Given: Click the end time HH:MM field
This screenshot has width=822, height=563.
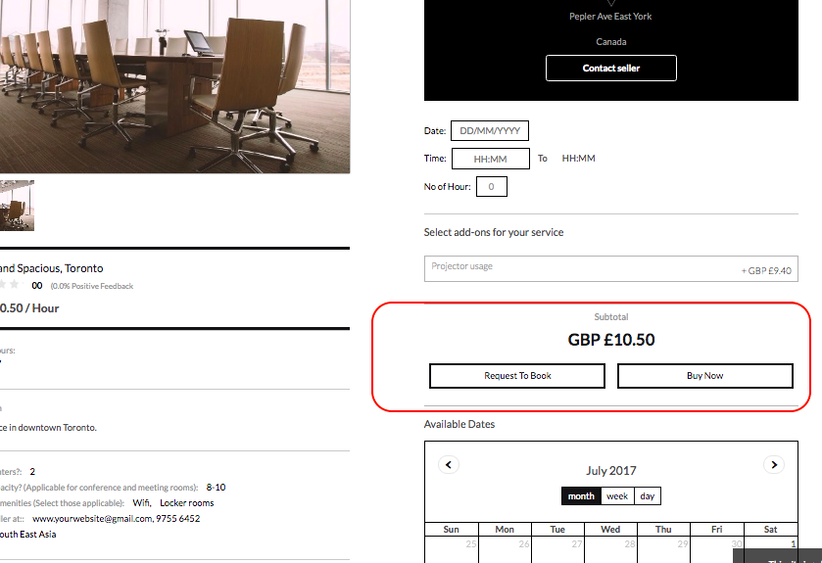Looking at the screenshot, I should [578, 159].
